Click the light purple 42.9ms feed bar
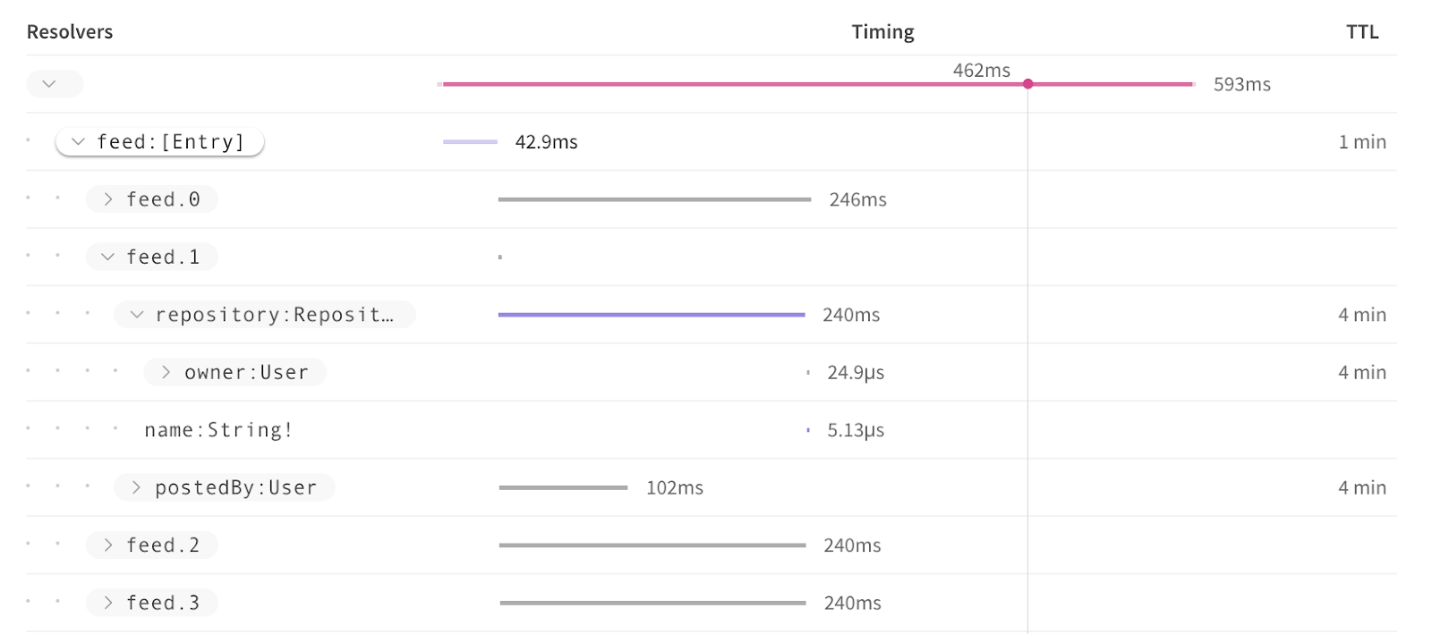Screen dimensions: 1432x634 pyautogui.click(x=470, y=141)
